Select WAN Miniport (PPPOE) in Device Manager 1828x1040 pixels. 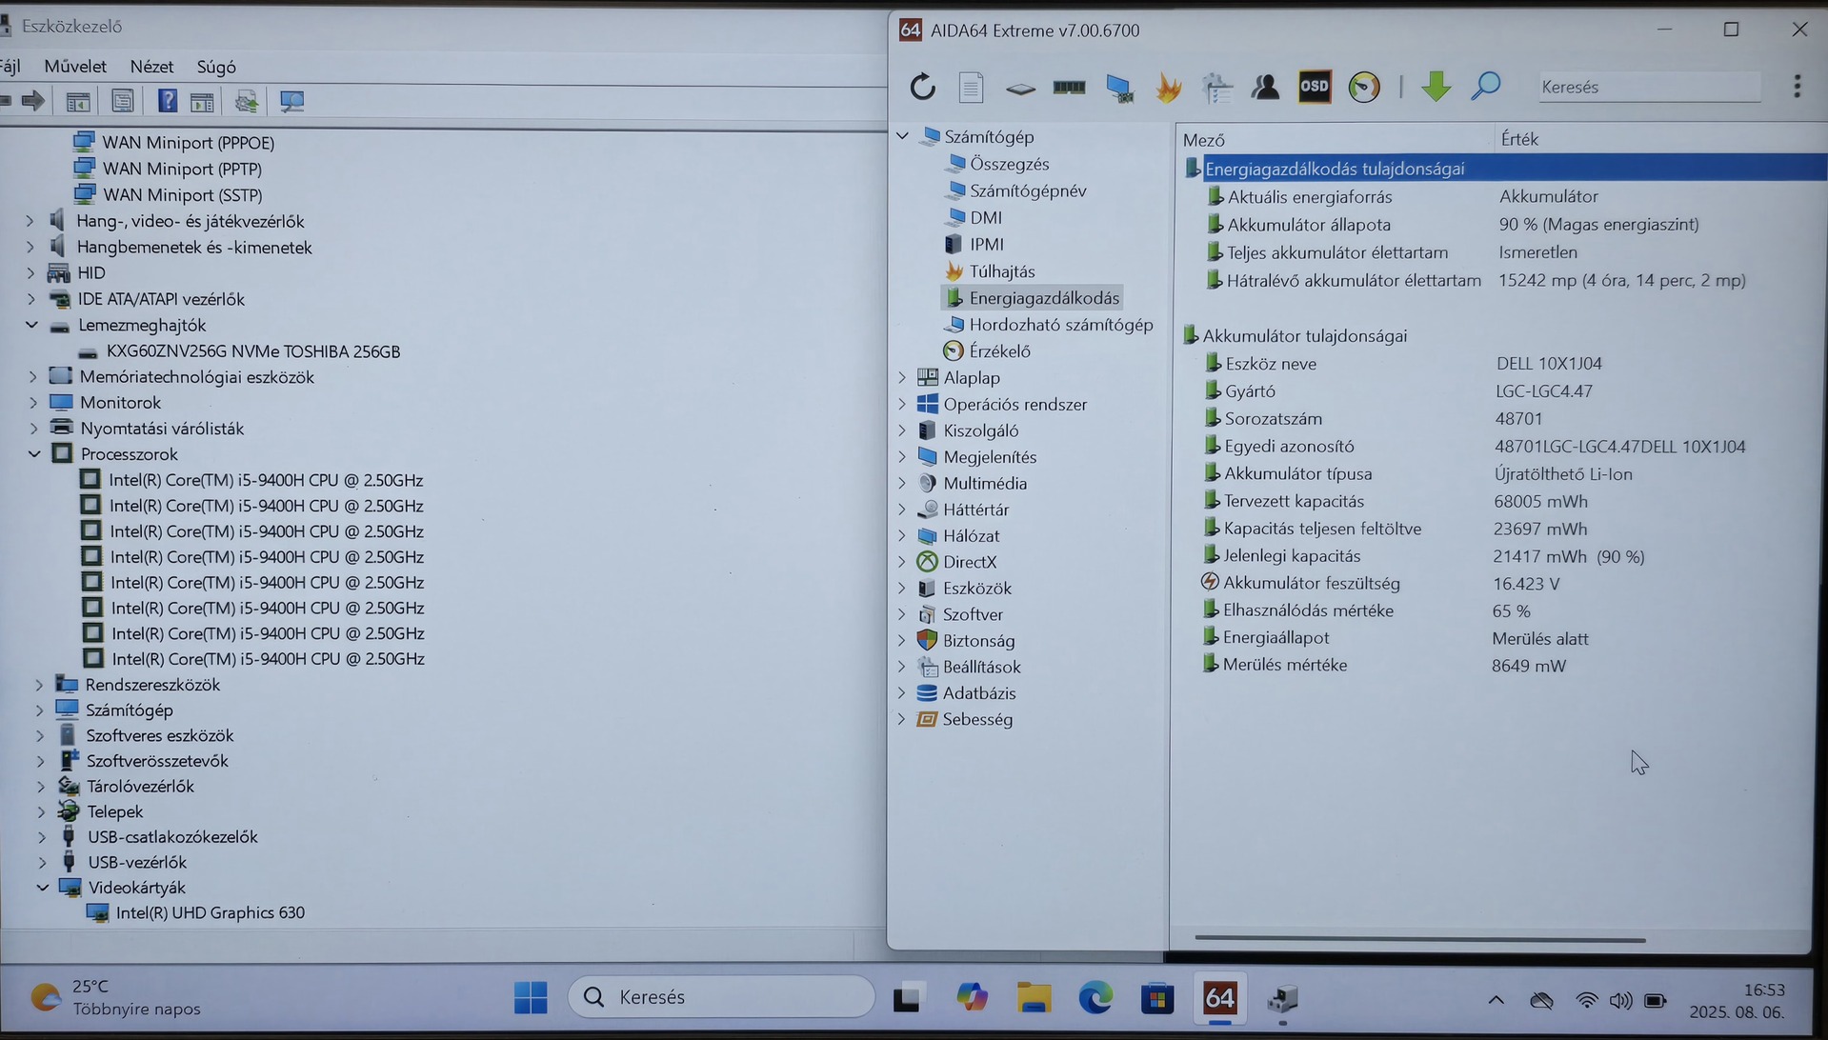click(x=188, y=142)
